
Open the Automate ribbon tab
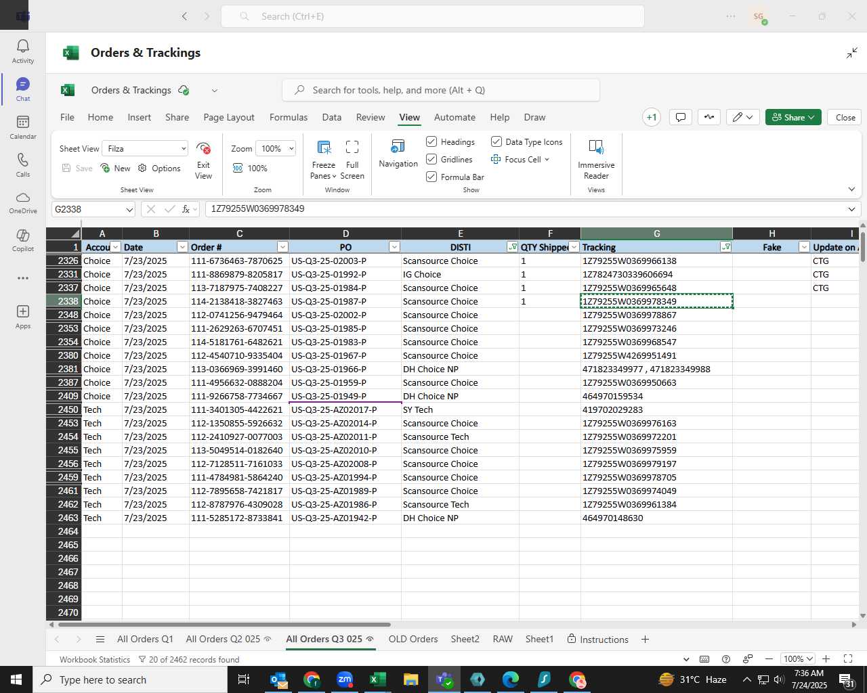tap(454, 117)
